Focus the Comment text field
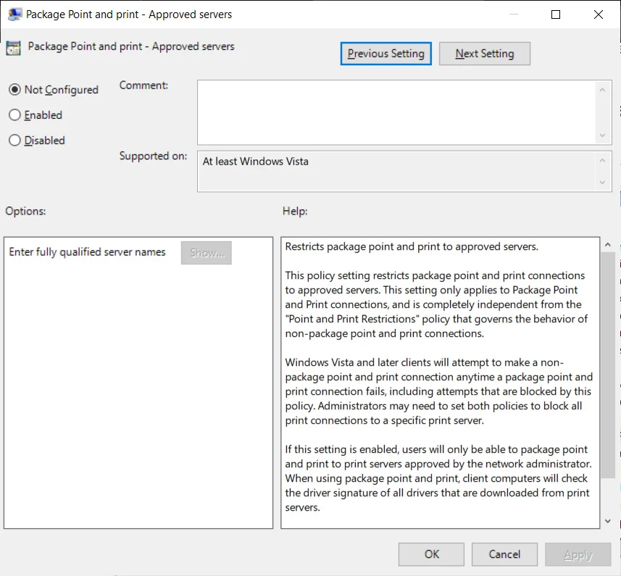Viewport: 621px width, 576px height. 396,112
